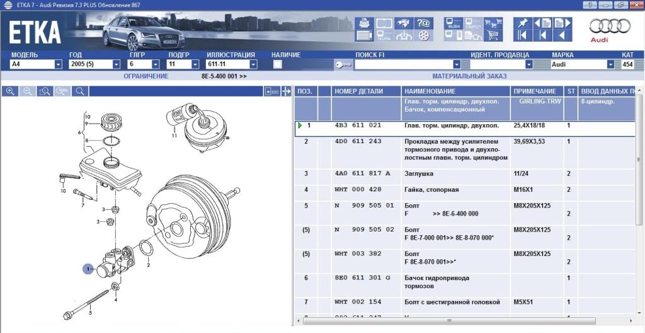This screenshot has height=333, width=645.
Task: Click the printer icon in the toolbar
Action: coord(364,23)
